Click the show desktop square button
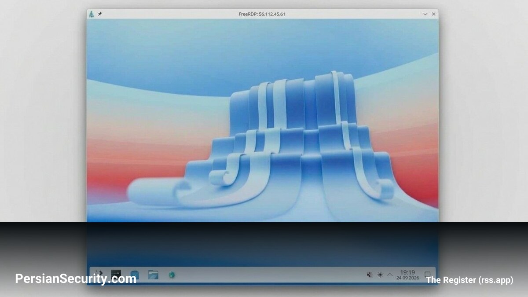 tap(428, 275)
